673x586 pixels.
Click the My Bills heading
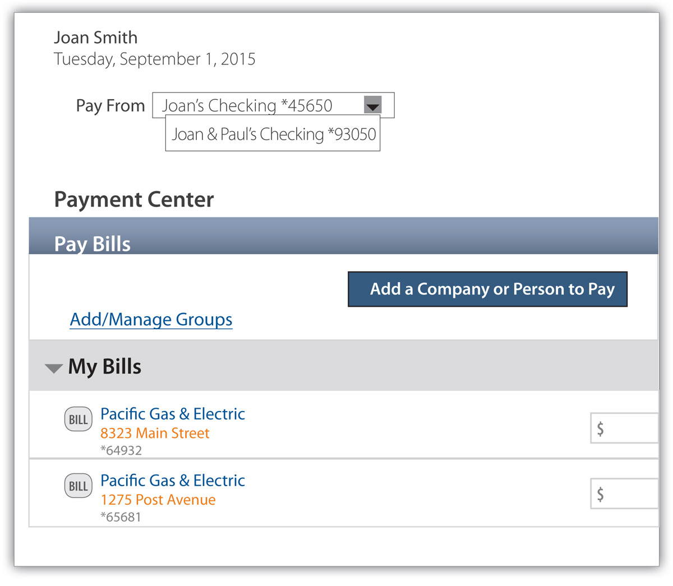coord(104,367)
